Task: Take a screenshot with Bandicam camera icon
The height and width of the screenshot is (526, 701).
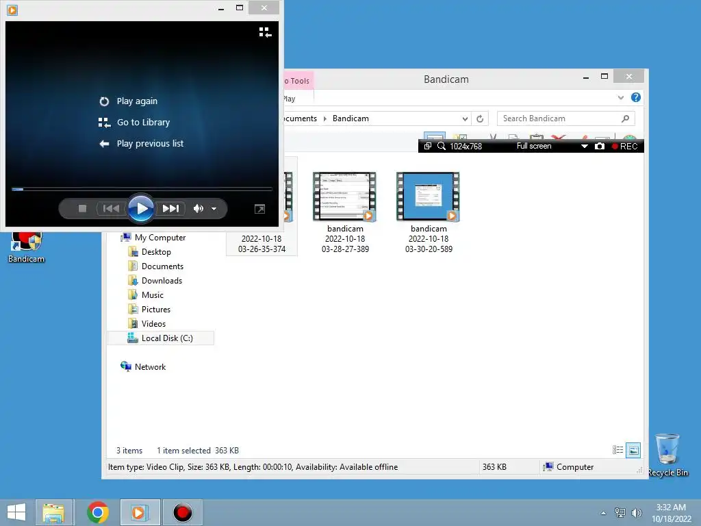Action: click(x=600, y=147)
